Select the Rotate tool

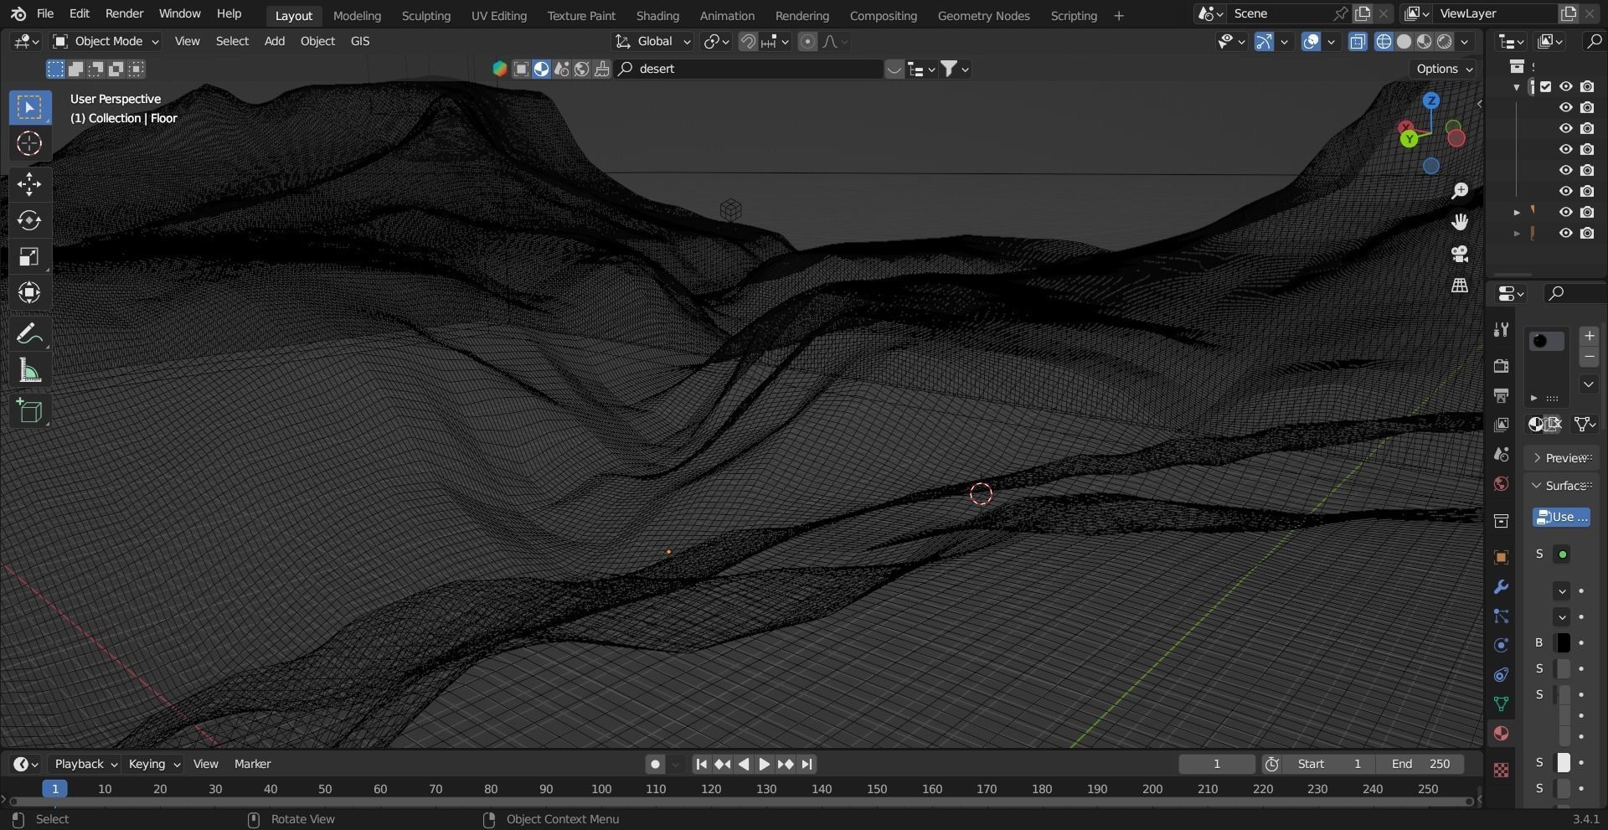click(29, 220)
